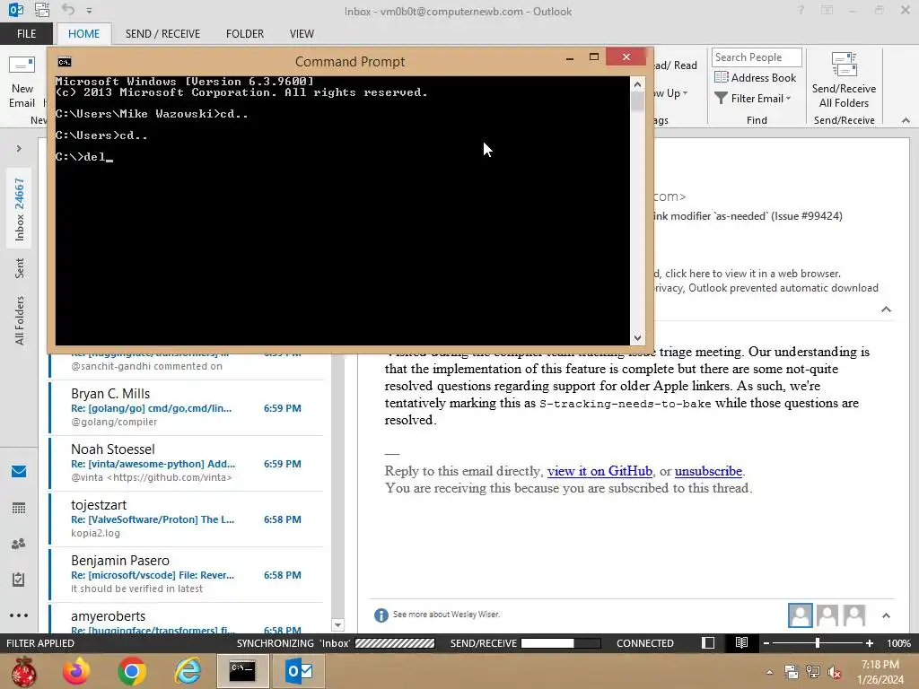Open the FILE backstage tab
The image size is (919, 689).
26,34
